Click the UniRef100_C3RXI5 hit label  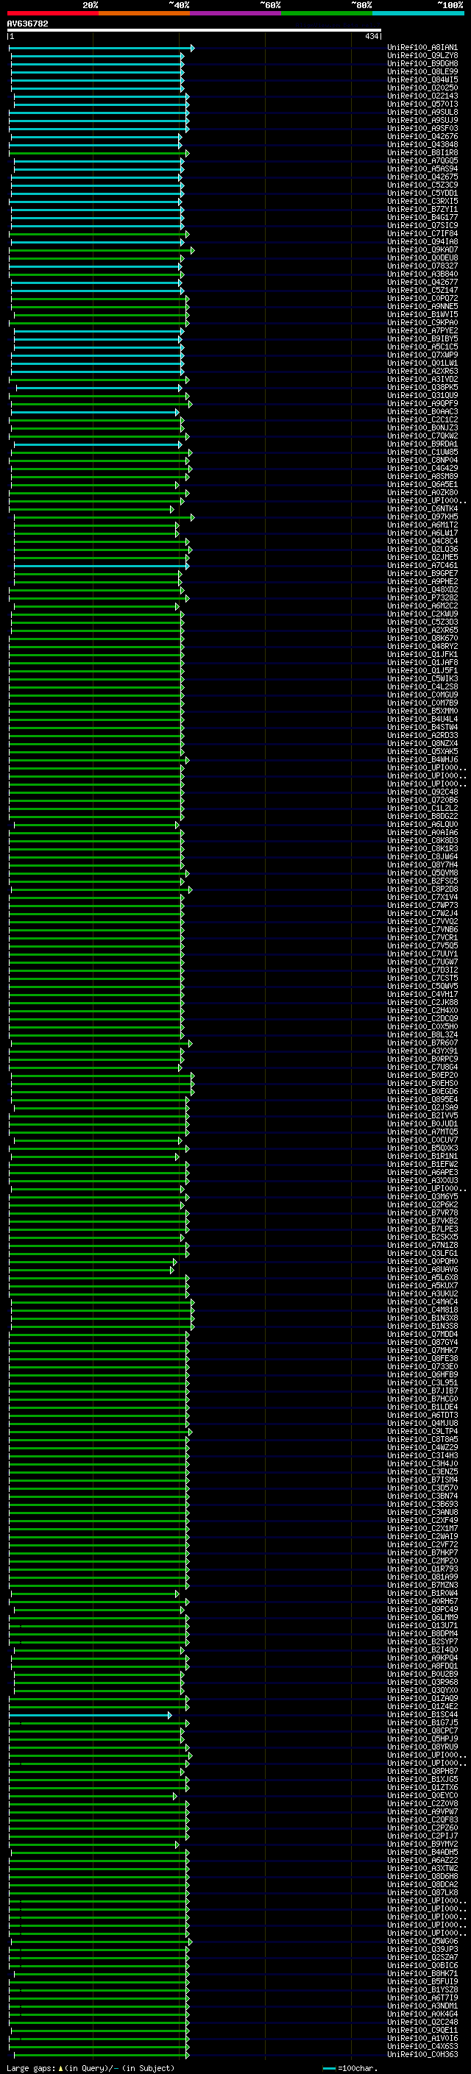[x=422, y=202]
